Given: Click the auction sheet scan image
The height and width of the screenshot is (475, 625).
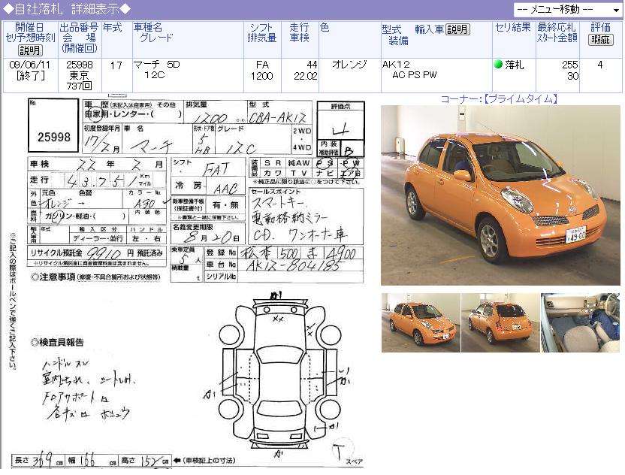Looking at the screenshot, I should [187, 281].
